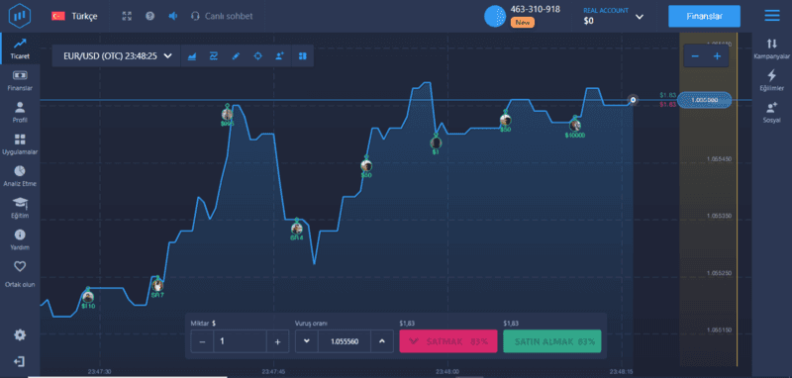Raise the Vuruş oranı strike price arrow
This screenshot has height=378, width=792.
tap(382, 341)
